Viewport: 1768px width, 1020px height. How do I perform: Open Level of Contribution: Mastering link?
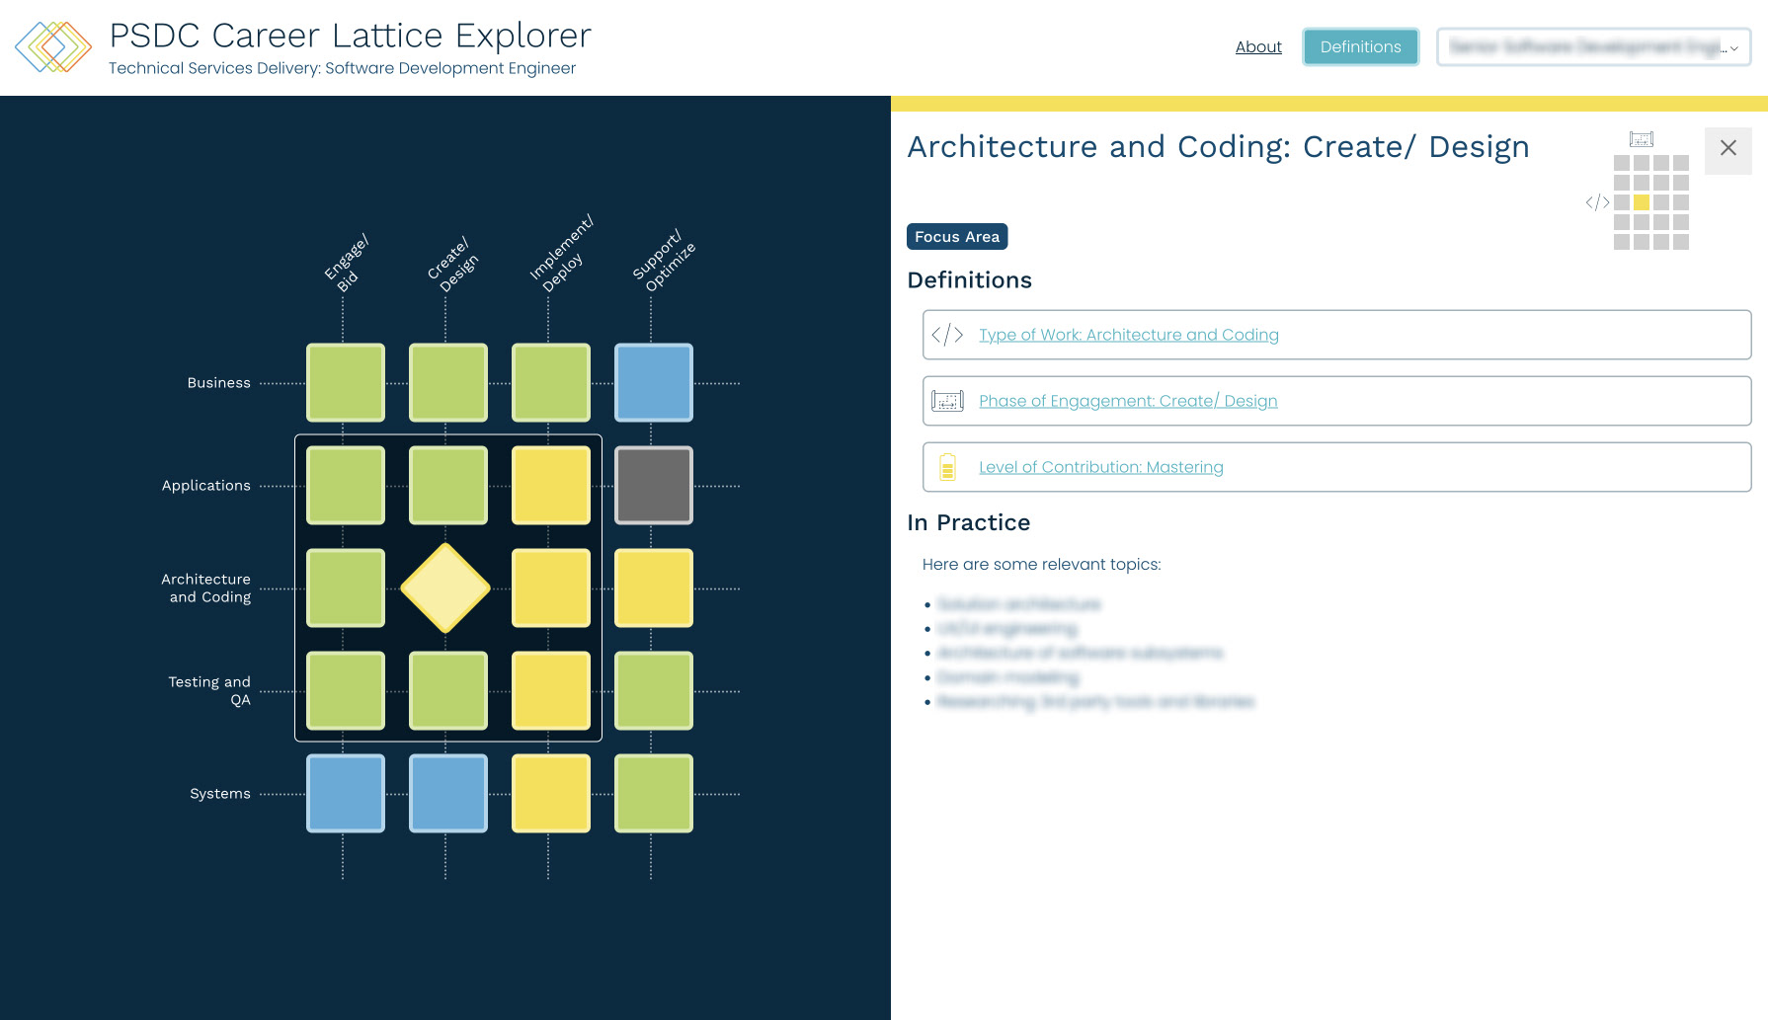(1101, 467)
